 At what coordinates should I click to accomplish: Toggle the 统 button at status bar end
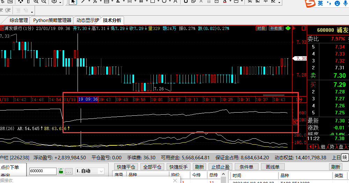click(344, 158)
